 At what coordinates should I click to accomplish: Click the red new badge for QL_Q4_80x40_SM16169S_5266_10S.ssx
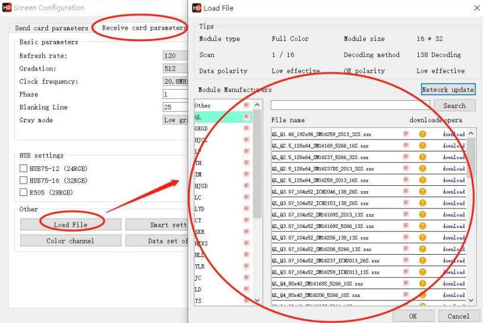pyautogui.click(x=406, y=283)
